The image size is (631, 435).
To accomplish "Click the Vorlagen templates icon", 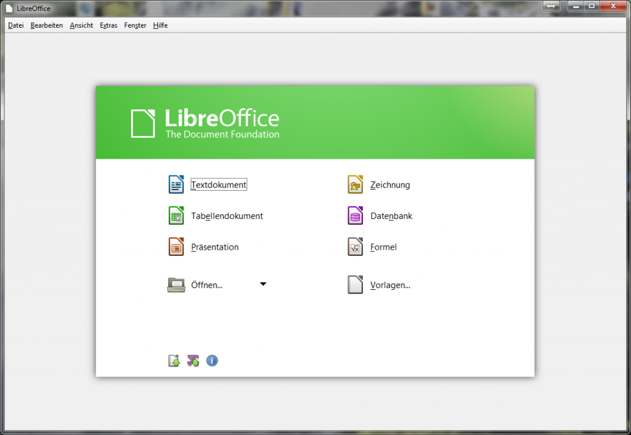I will pyautogui.click(x=355, y=285).
